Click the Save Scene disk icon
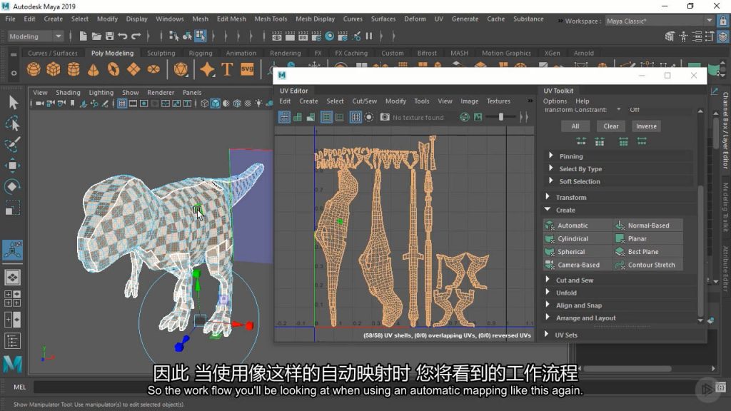Image resolution: width=731 pixels, height=411 pixels. pyautogui.click(x=109, y=36)
